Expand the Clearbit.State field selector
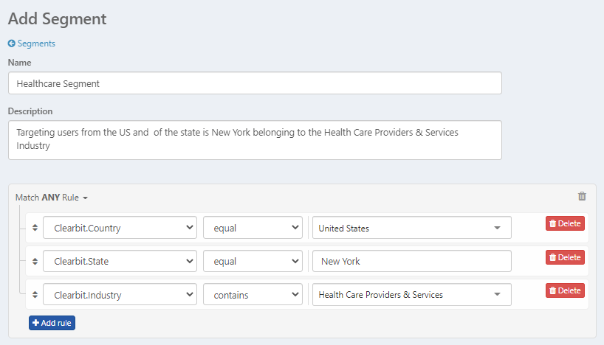Viewport: 604px width, 345px height. pos(120,261)
